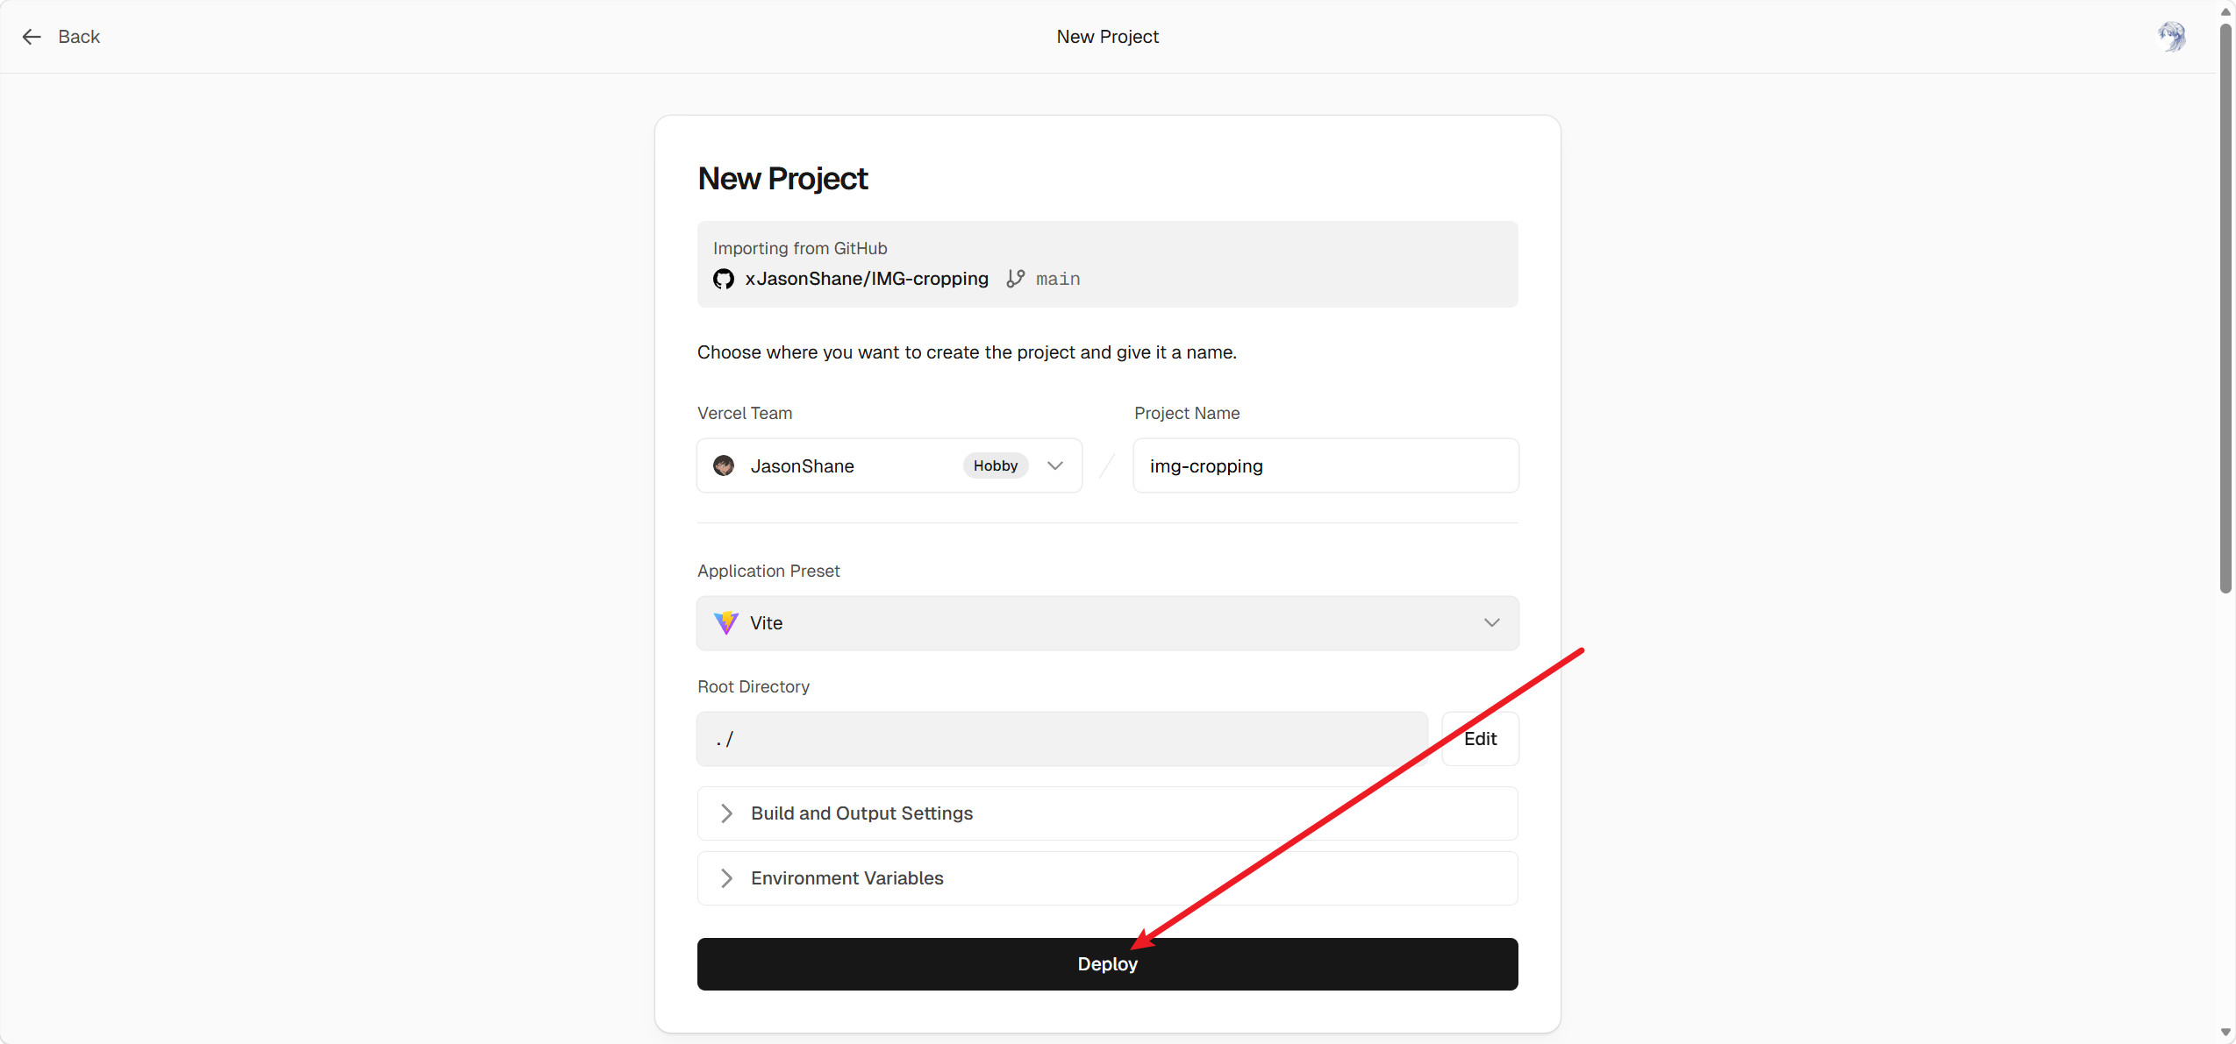2236x1044 pixels.
Task: Open the user profile avatar
Action: click(2171, 37)
